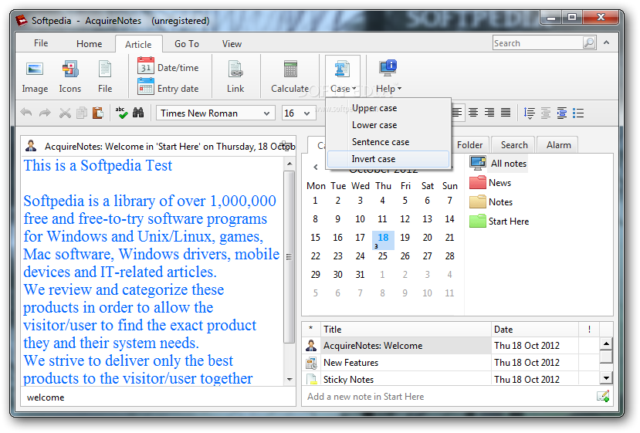
Task: Redo the last action
Action: pyautogui.click(x=45, y=113)
